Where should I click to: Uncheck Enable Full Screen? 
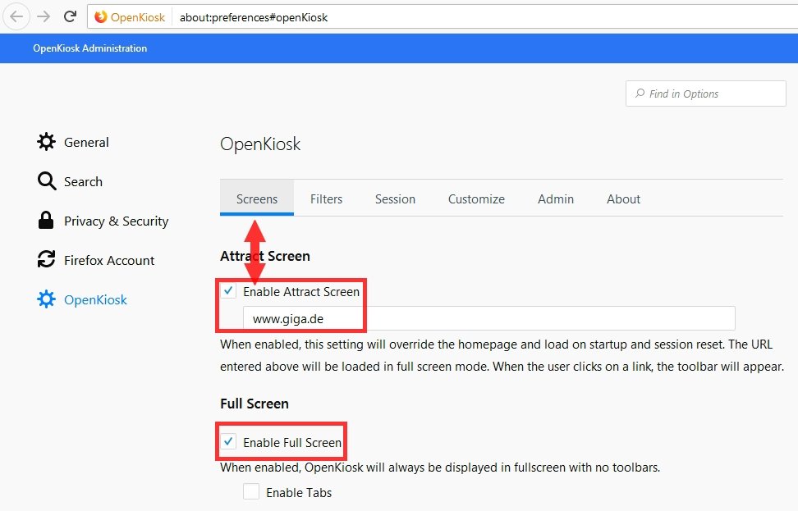[x=227, y=441]
